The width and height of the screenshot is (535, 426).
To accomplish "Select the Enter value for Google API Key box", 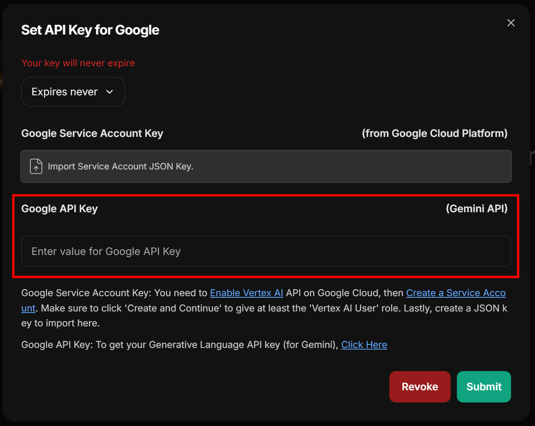I will click(266, 251).
